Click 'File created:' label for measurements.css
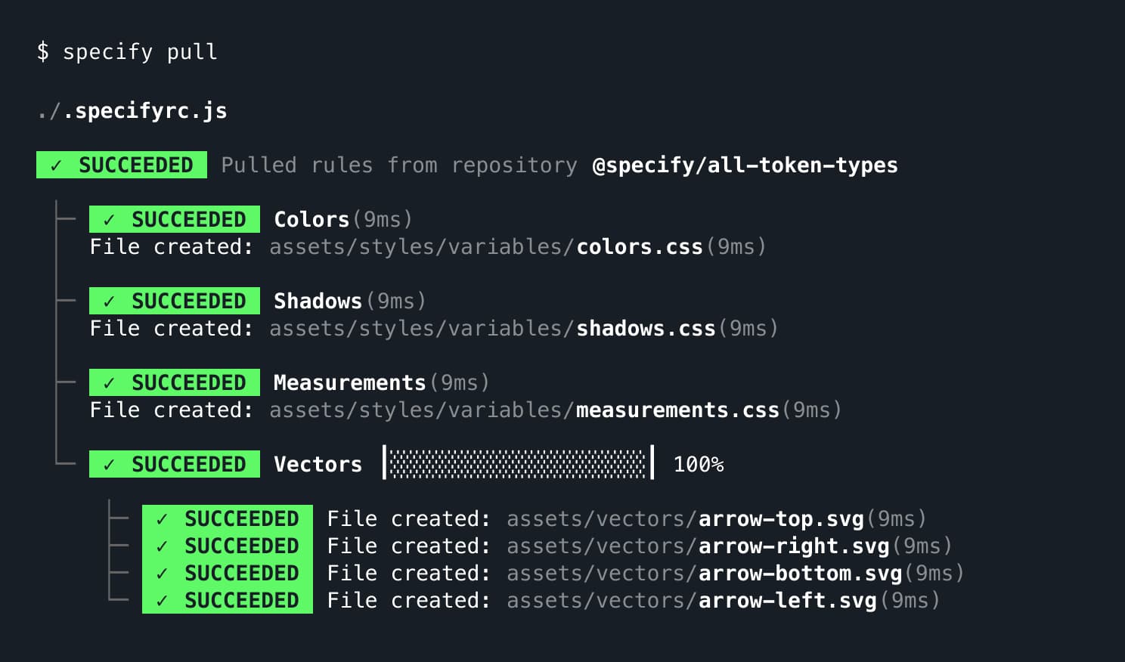This screenshot has width=1125, height=662. (x=172, y=410)
